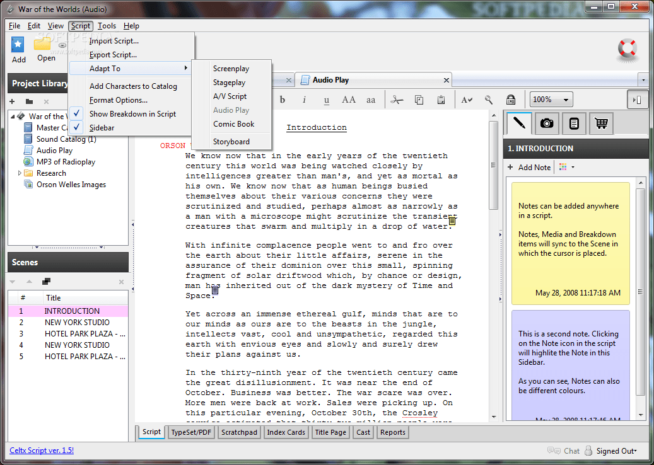This screenshot has width=654, height=465.
Task: Switch to the Title Page tab
Action: coord(330,432)
